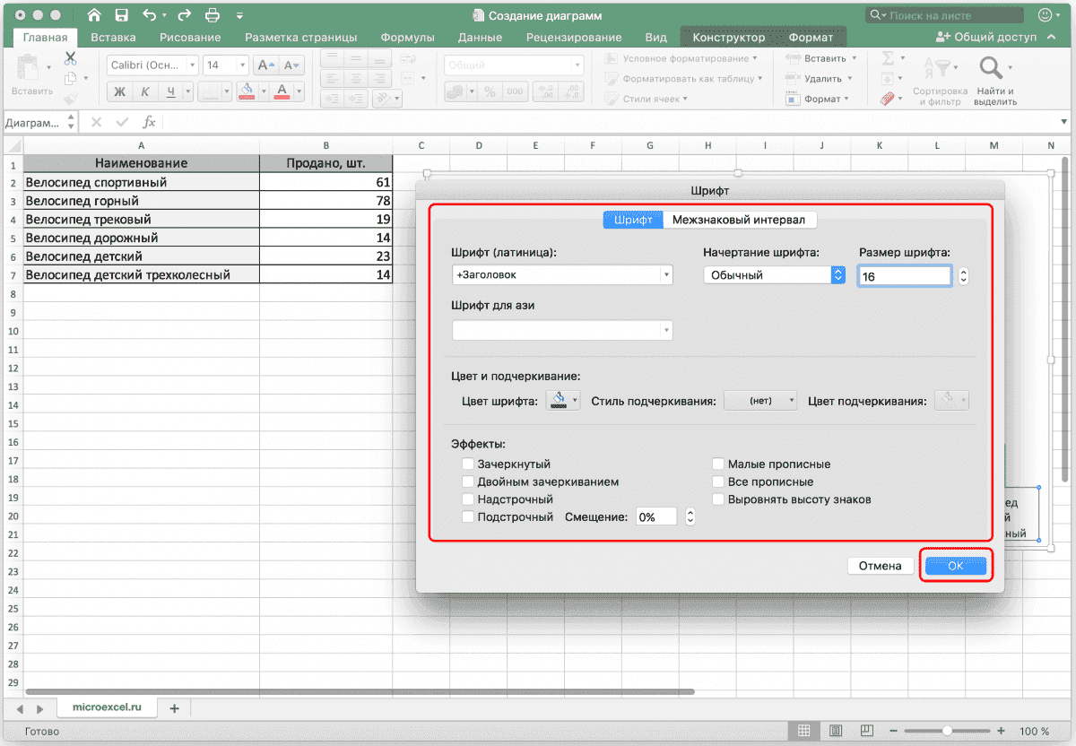Click the Italic (К) formatting icon
The height and width of the screenshot is (746, 1076).
pos(142,91)
